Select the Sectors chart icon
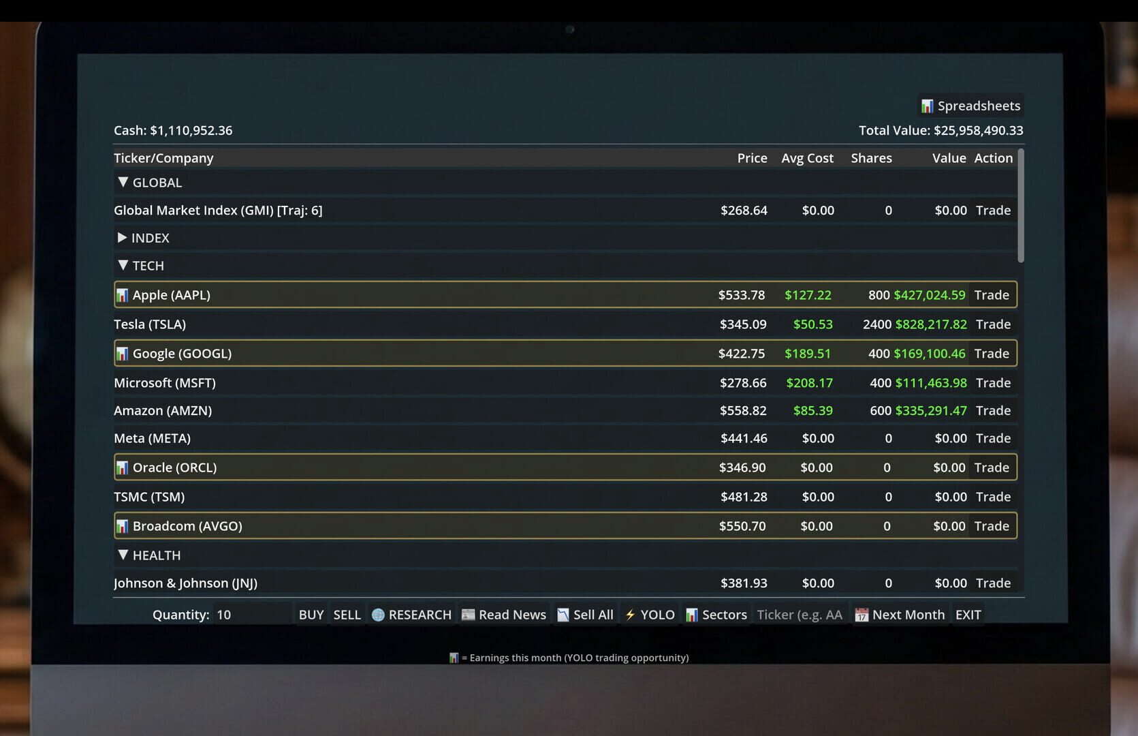Viewport: 1138px width, 736px height. pyautogui.click(x=693, y=614)
